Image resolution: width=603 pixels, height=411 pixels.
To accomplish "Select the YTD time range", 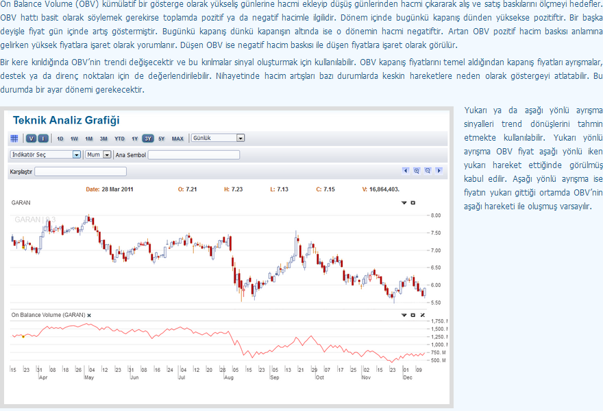I will pyautogui.click(x=119, y=139).
